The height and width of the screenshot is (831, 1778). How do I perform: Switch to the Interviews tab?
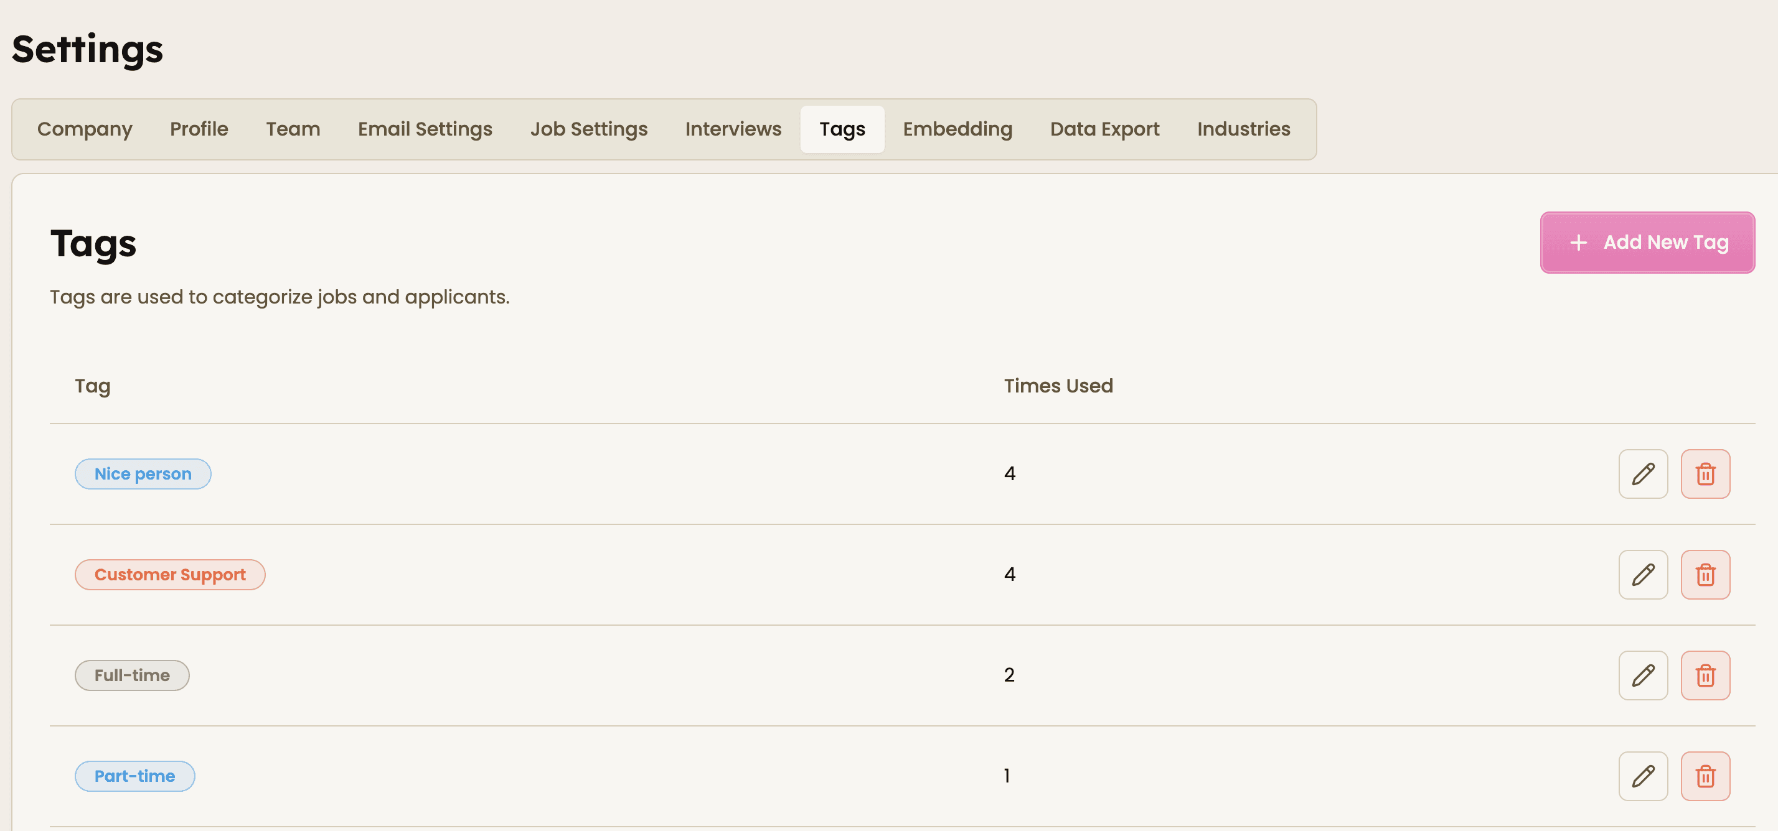(x=733, y=129)
